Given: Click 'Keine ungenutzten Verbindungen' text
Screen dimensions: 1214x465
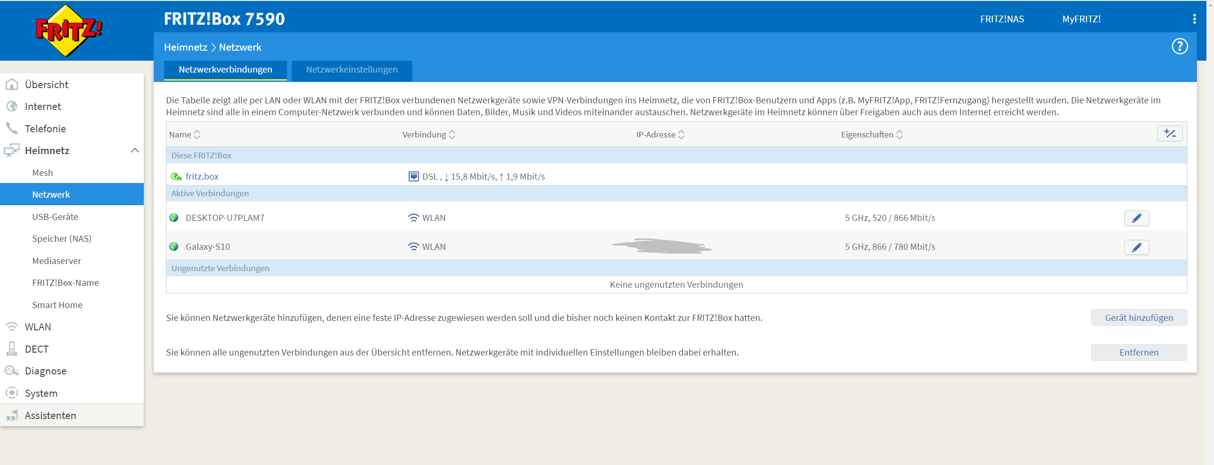Looking at the screenshot, I should click(x=676, y=284).
